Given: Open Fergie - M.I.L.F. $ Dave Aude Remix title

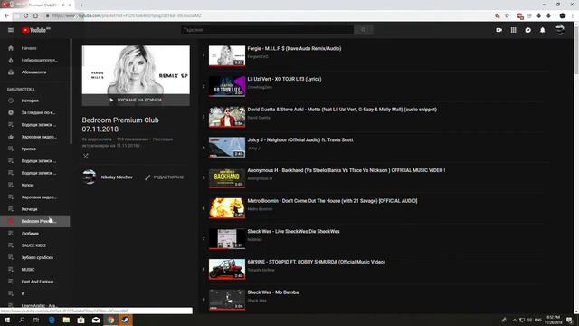Looking at the screenshot, I should [x=294, y=48].
